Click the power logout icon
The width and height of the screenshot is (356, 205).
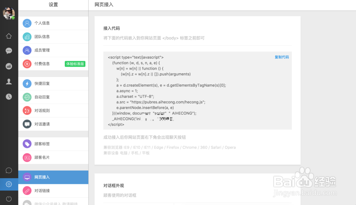(x=9, y=199)
